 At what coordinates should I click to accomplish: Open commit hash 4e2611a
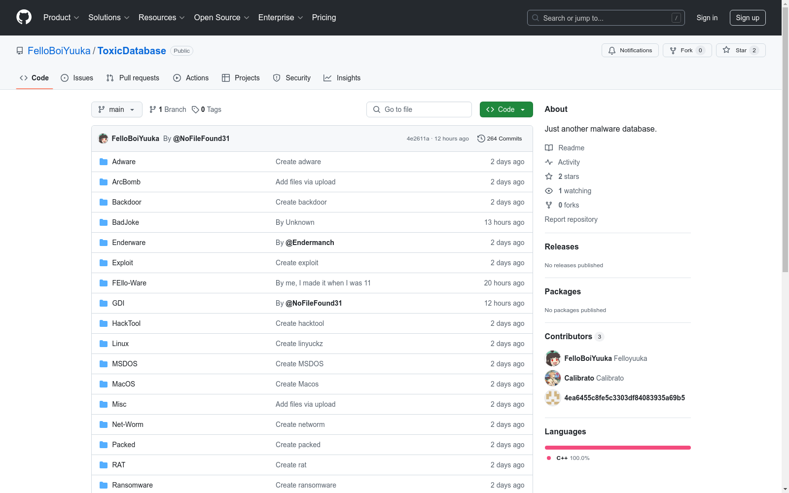click(418, 139)
